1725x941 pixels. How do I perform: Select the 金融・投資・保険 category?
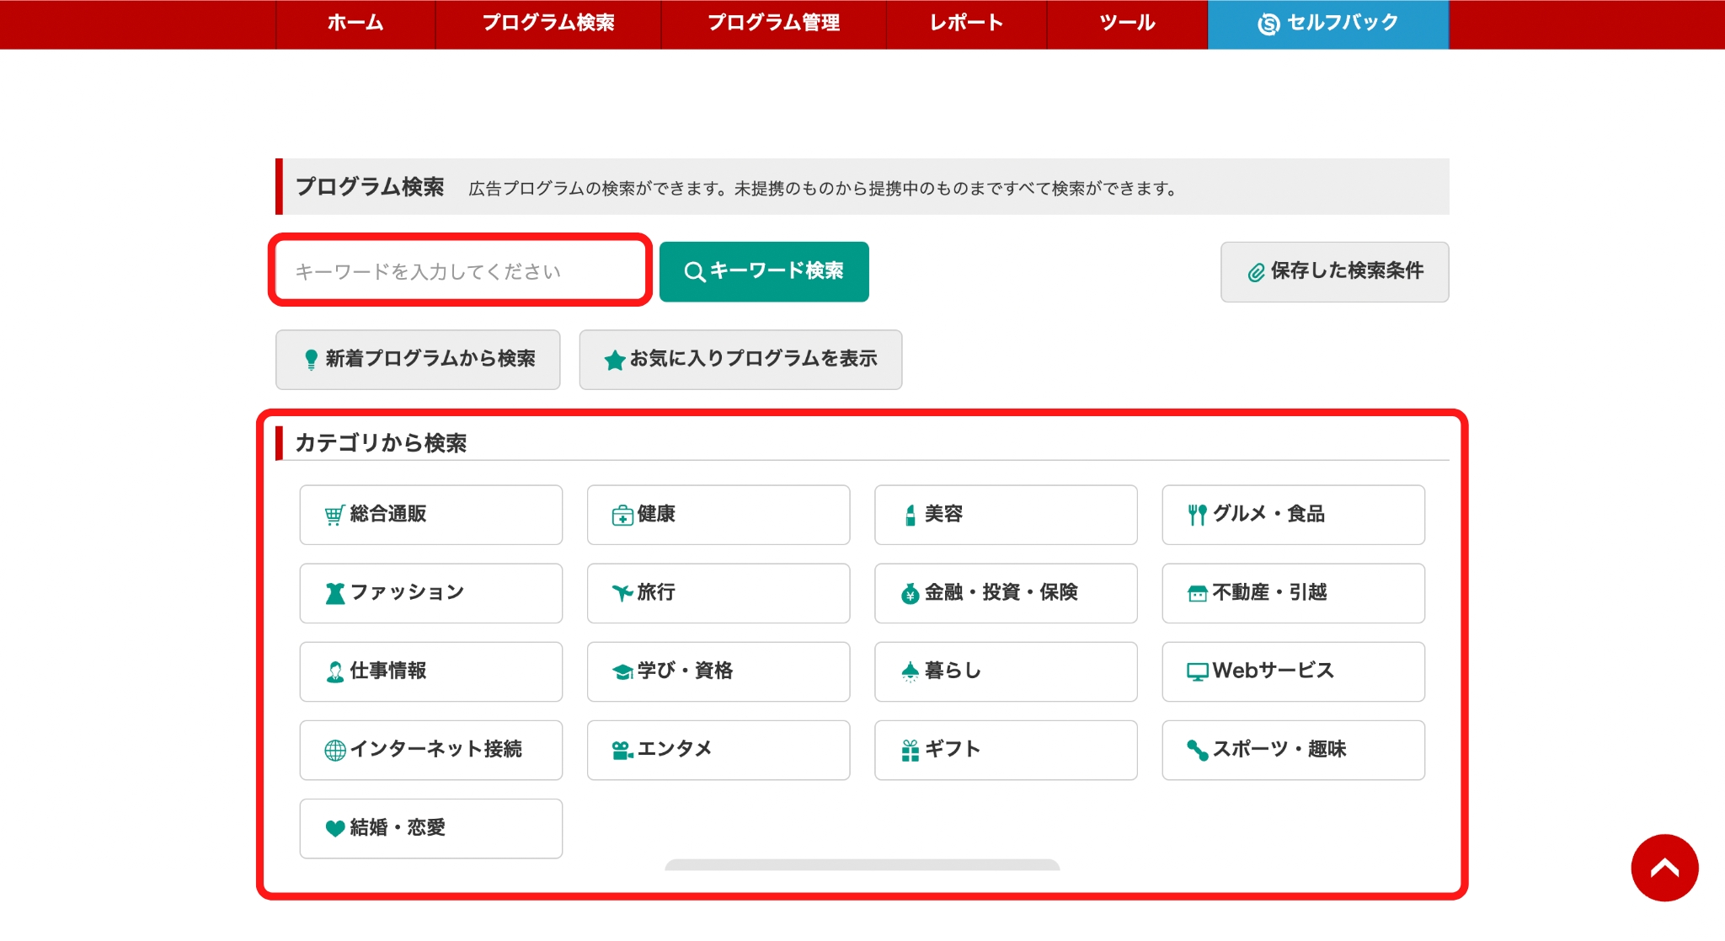[1006, 593]
